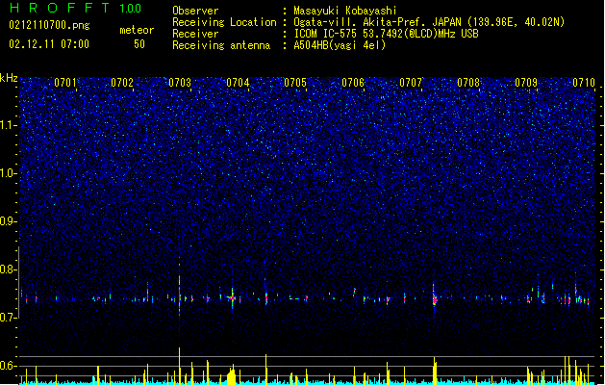The height and width of the screenshot is (385, 605).
Task: Click the A504HB(yagi 4el) antenna text
Action: 340,45
